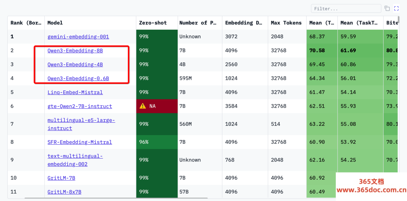Sort by the Number of Parameters header
Screen dimensions: 407x201
(198, 23)
